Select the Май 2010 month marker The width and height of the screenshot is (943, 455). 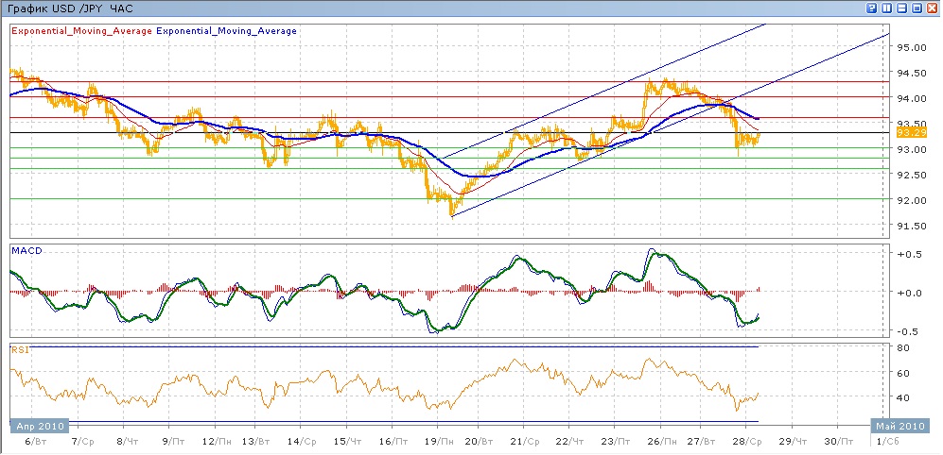point(899,426)
